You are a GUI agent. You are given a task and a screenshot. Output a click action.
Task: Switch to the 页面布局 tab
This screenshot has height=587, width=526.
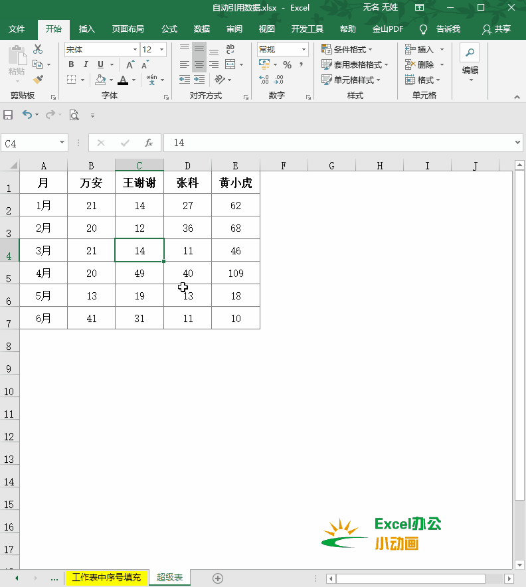[128, 29]
